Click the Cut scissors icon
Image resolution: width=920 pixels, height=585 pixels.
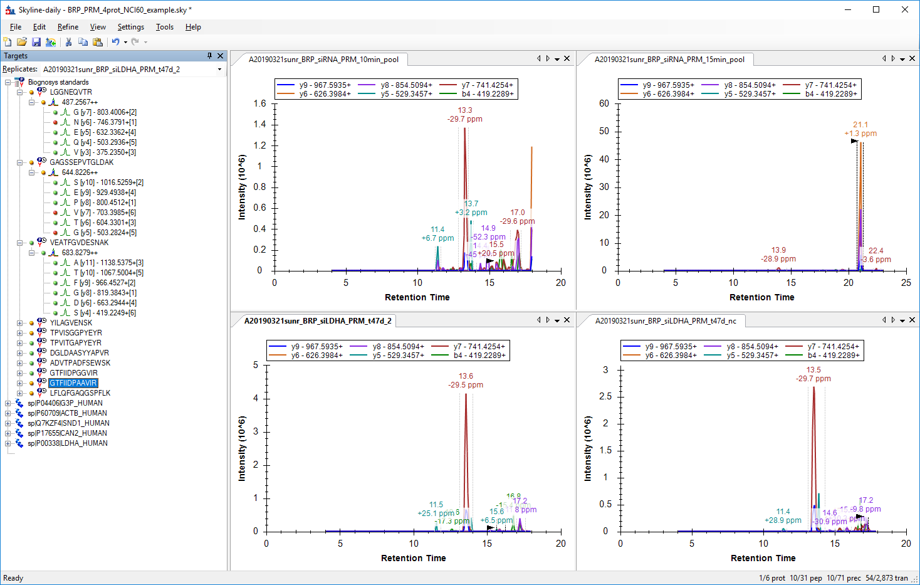[x=68, y=42]
